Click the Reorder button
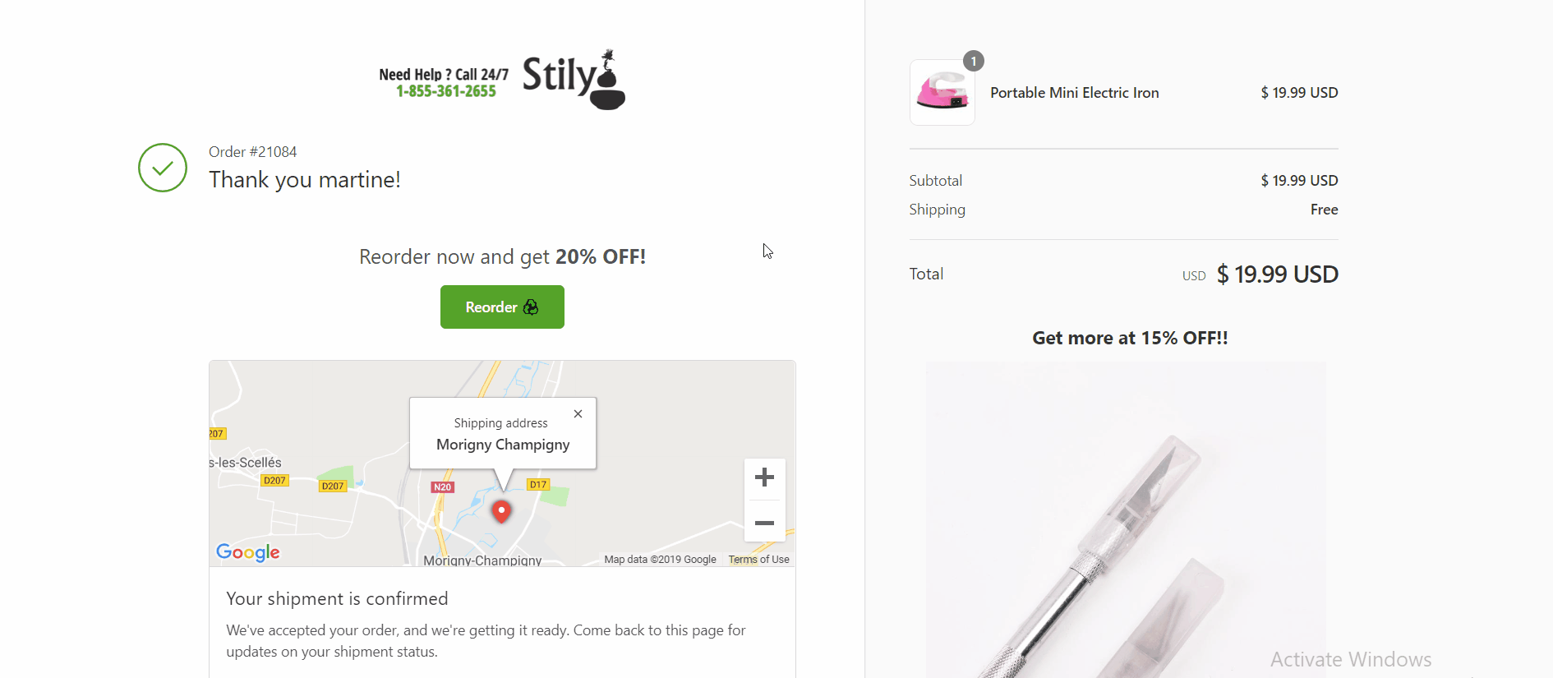Image resolution: width=1553 pixels, height=678 pixels. (x=502, y=307)
